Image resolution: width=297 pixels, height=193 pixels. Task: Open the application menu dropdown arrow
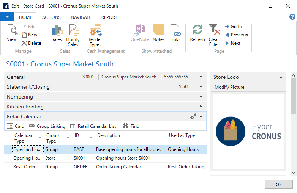[x=7, y=17]
